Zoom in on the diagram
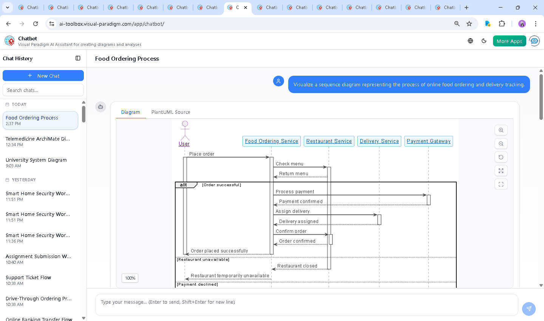 coord(501,130)
